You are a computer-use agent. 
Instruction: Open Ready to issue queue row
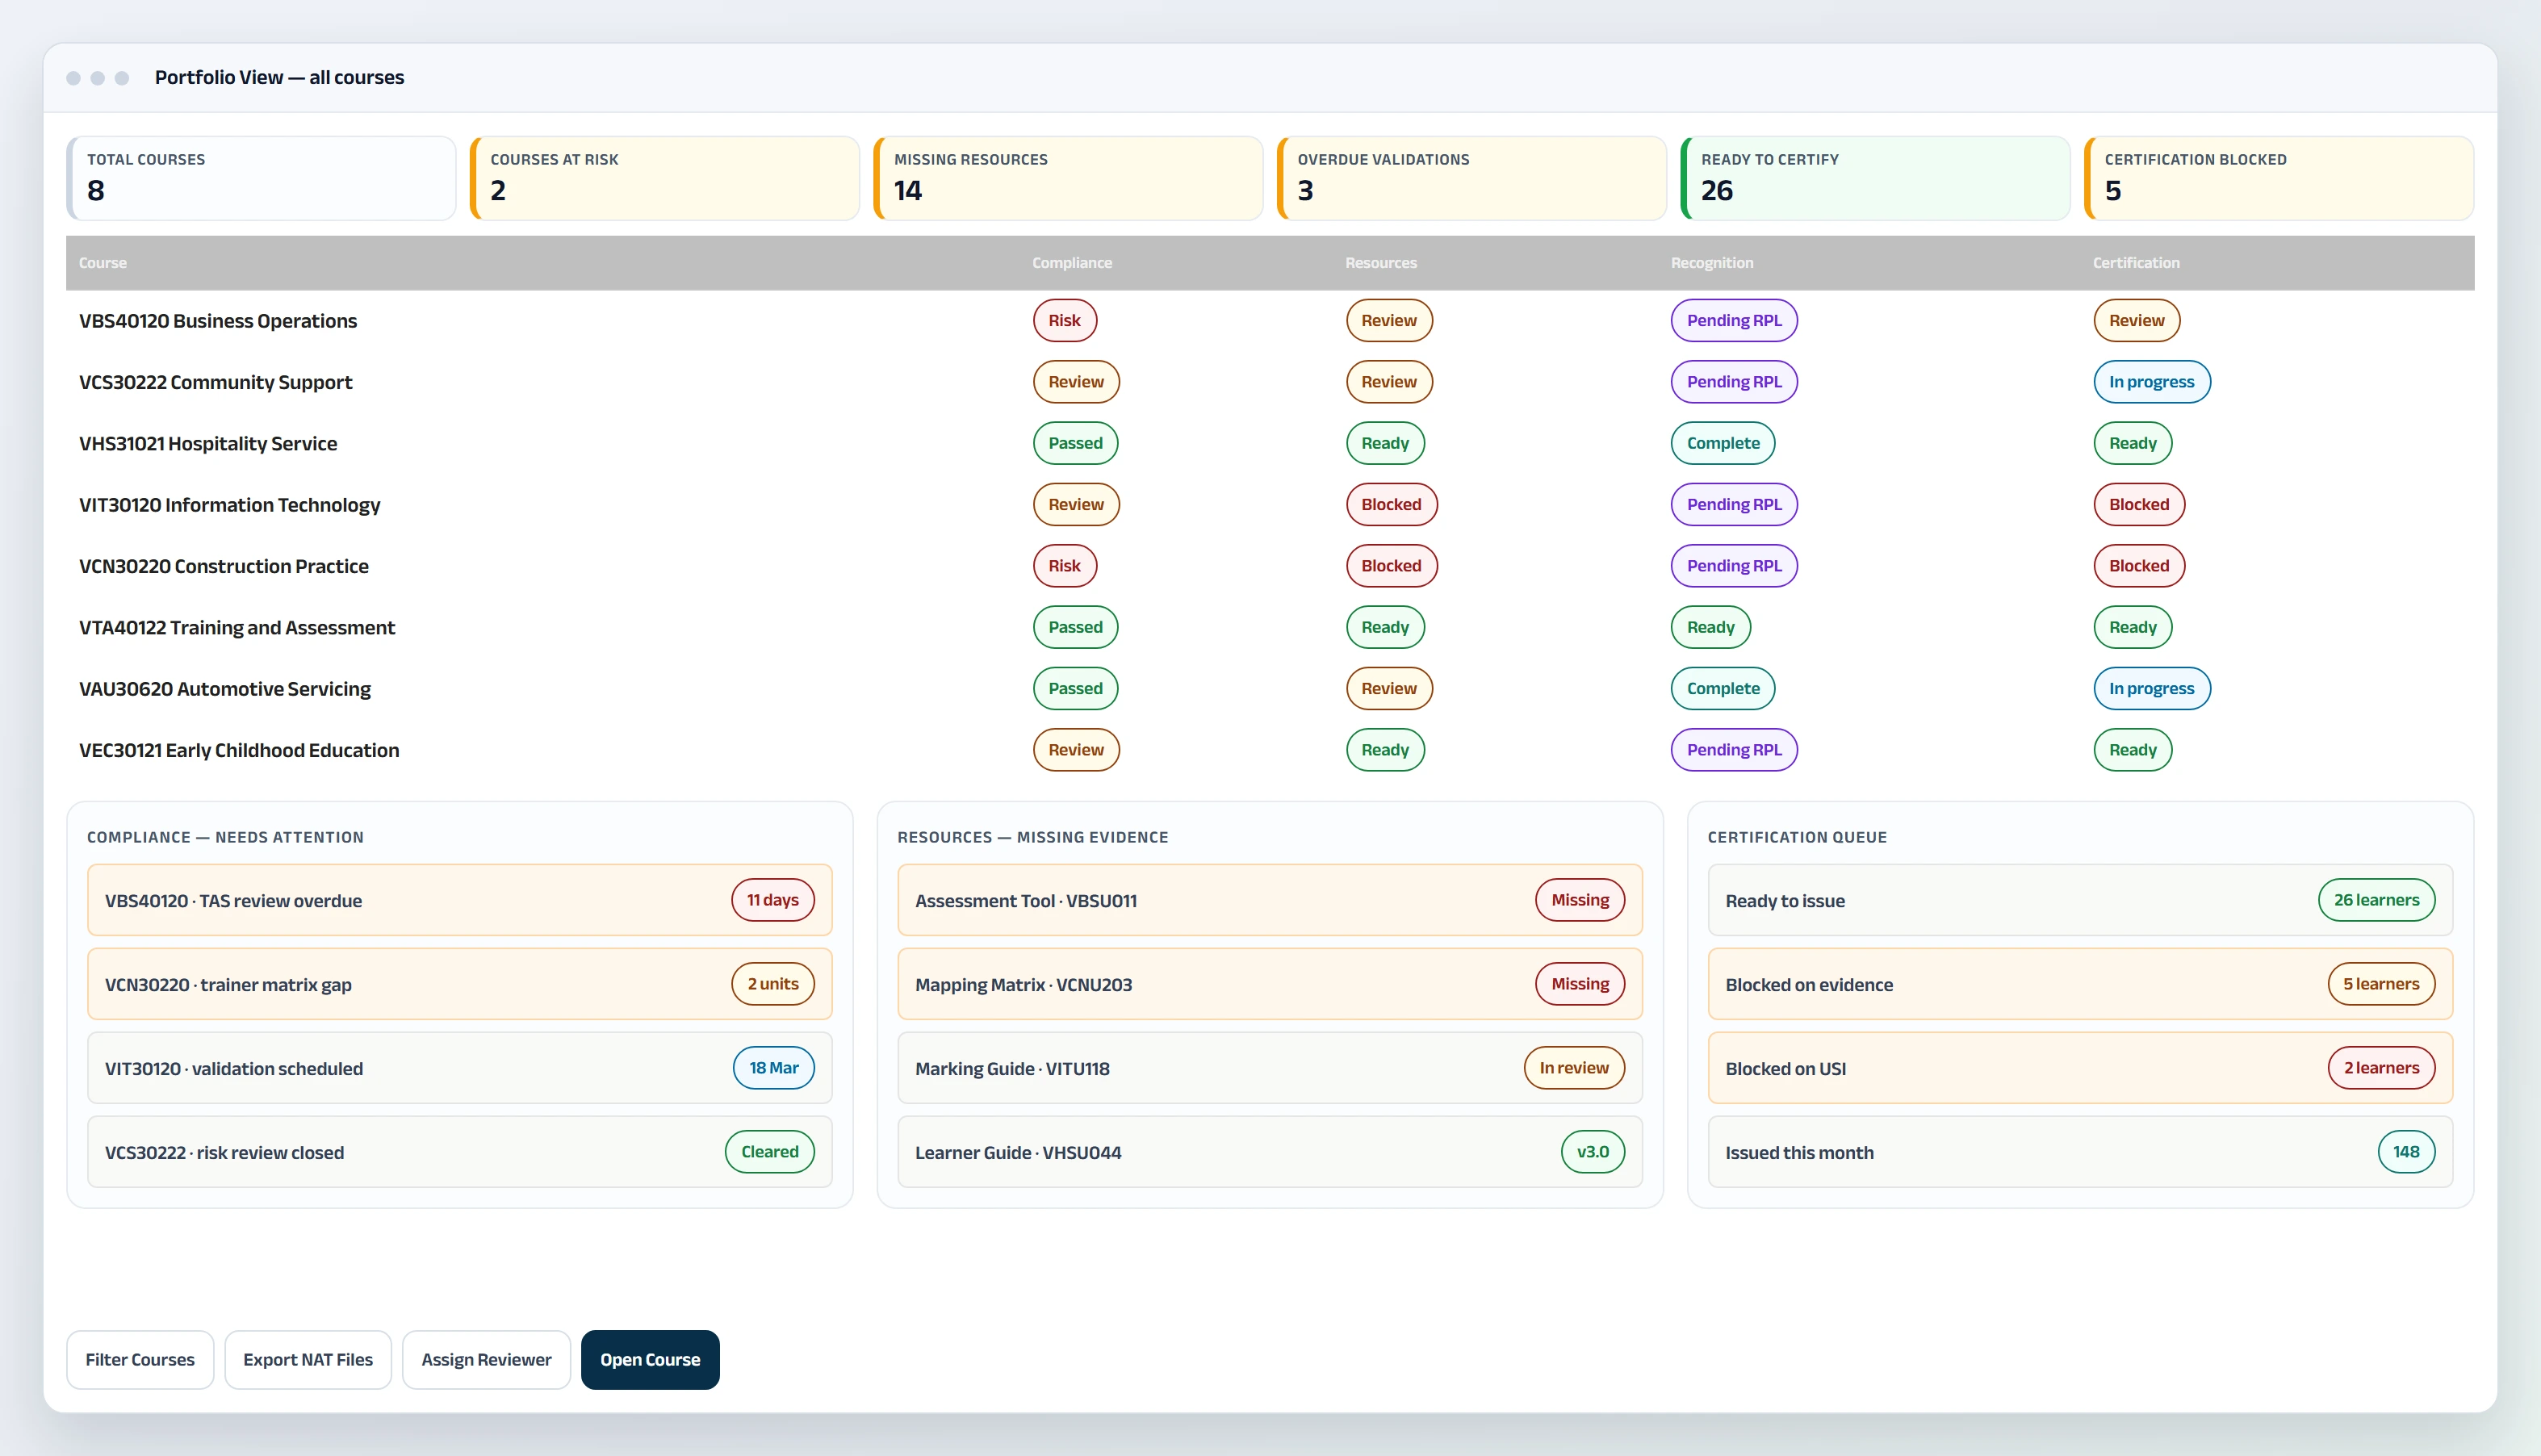pyautogui.click(x=2081, y=900)
